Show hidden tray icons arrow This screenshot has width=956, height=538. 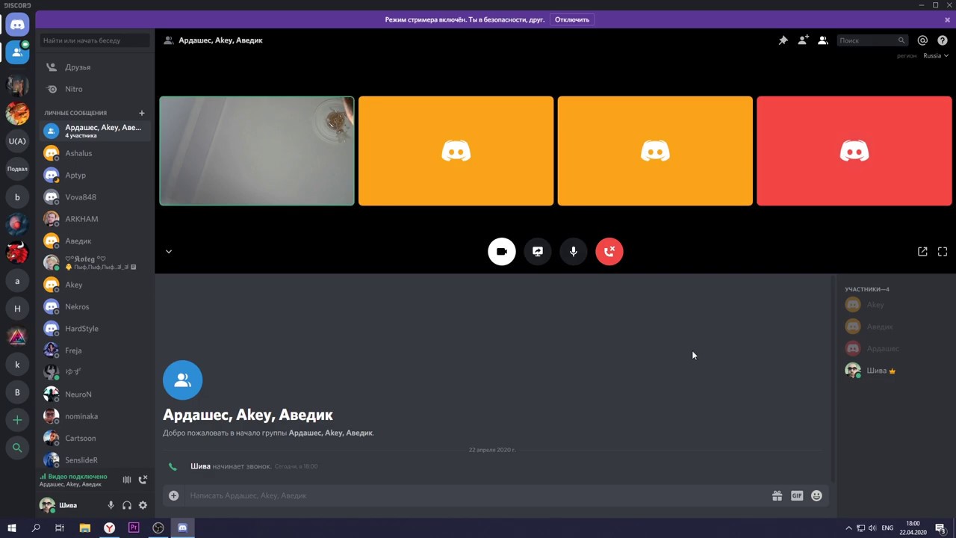point(848,528)
